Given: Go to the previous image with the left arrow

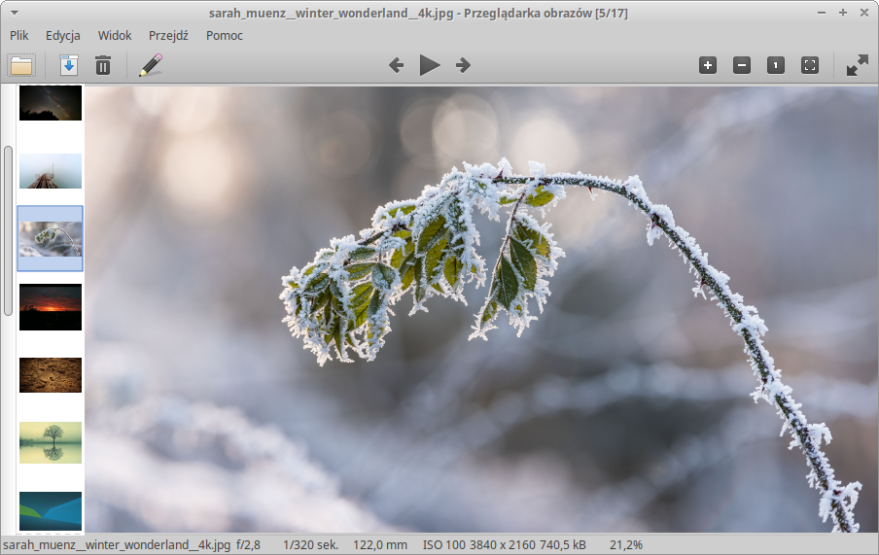Looking at the screenshot, I should click(397, 65).
